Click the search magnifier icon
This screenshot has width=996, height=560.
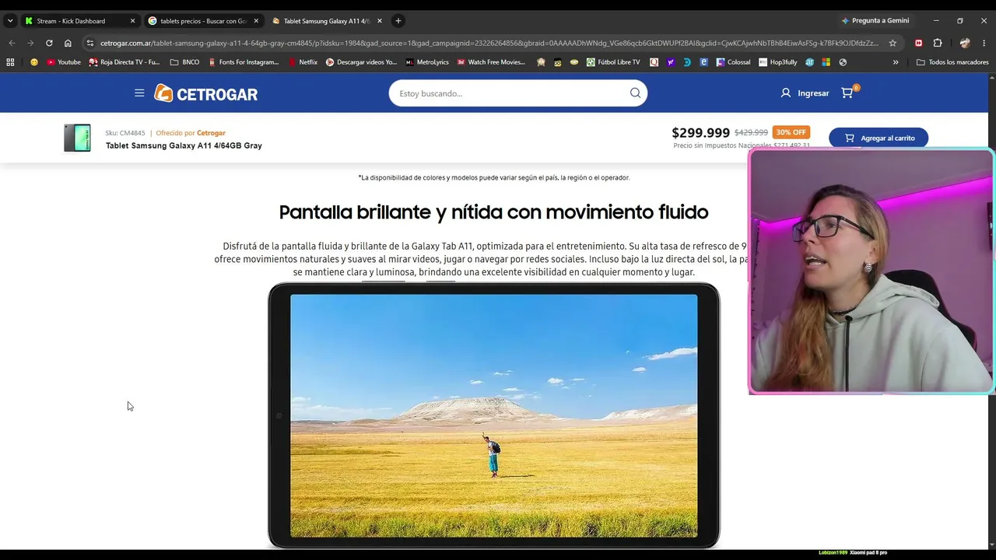click(x=635, y=93)
